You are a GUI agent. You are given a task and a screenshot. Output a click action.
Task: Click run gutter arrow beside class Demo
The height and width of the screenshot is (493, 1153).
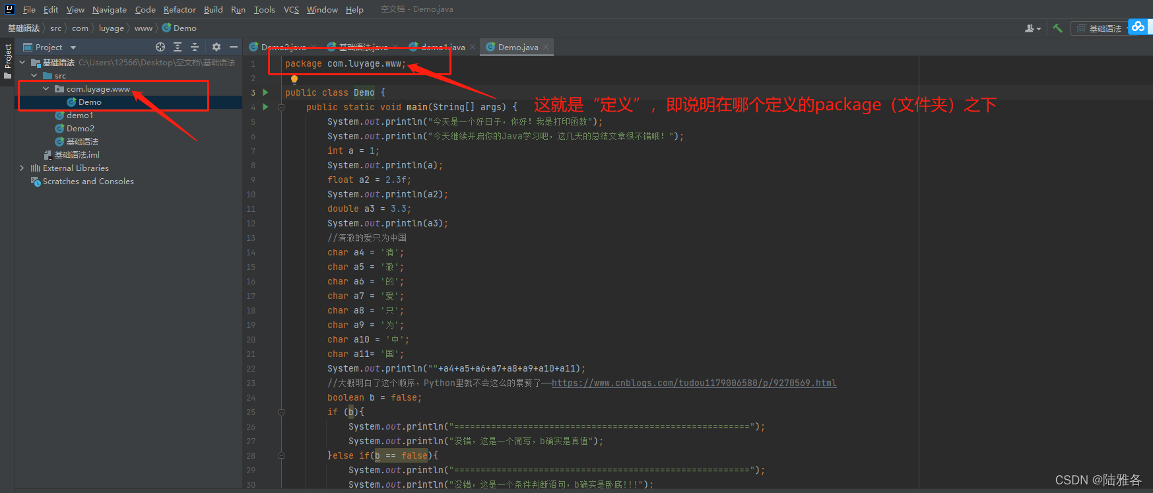[x=265, y=92]
